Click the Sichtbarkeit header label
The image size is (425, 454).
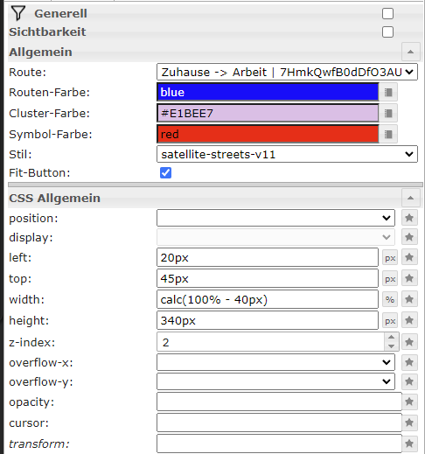[47, 31]
